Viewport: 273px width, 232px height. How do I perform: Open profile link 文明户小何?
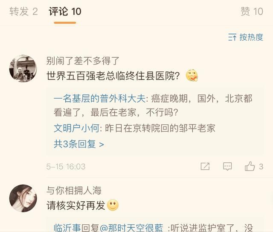pos(76,128)
